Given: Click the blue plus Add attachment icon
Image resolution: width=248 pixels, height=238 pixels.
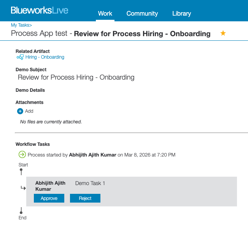Looking at the screenshot, I should coord(20,111).
